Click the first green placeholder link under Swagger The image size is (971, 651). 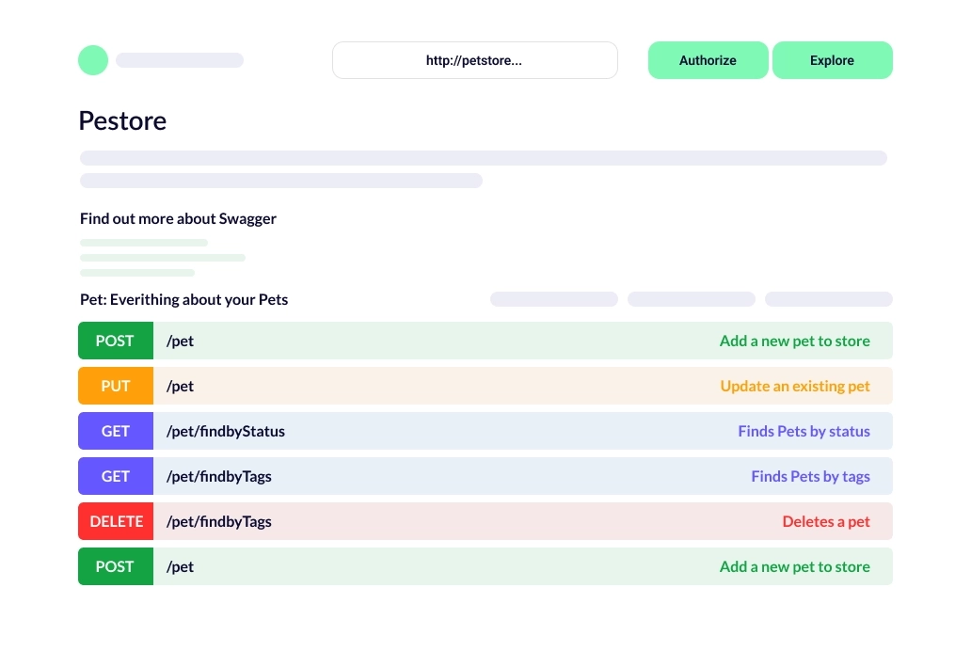144,243
